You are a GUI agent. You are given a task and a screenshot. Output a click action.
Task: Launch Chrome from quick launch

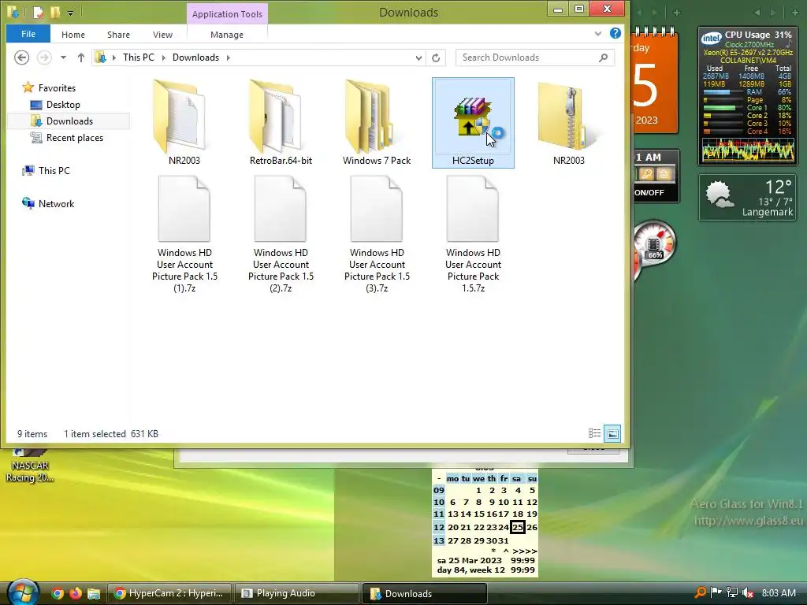(x=57, y=593)
